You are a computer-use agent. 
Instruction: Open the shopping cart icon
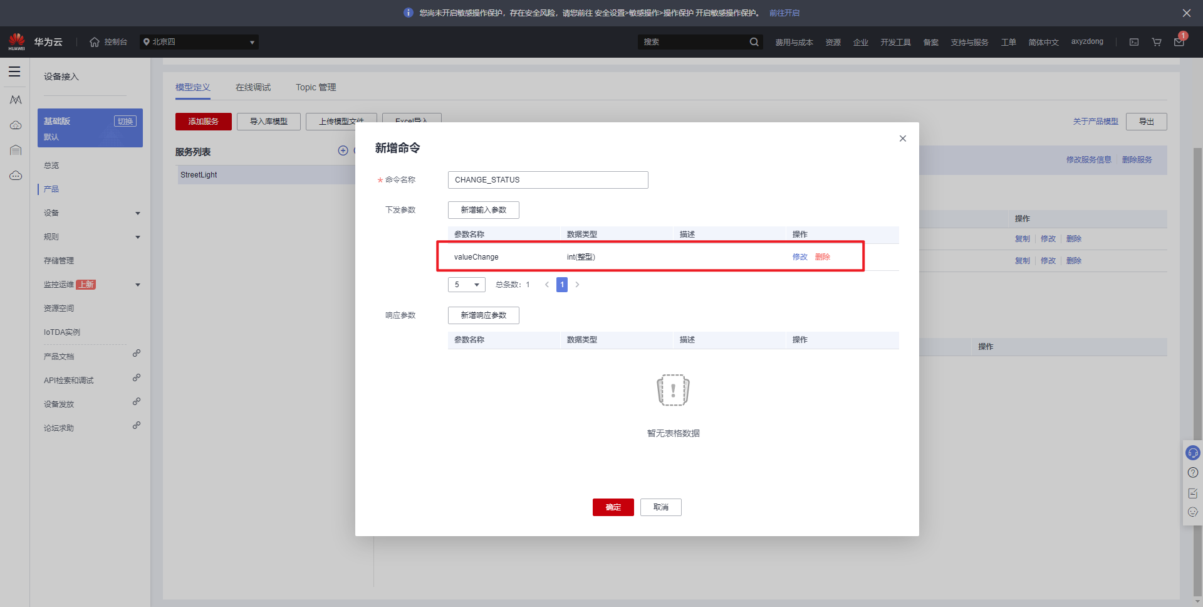pyautogui.click(x=1157, y=42)
